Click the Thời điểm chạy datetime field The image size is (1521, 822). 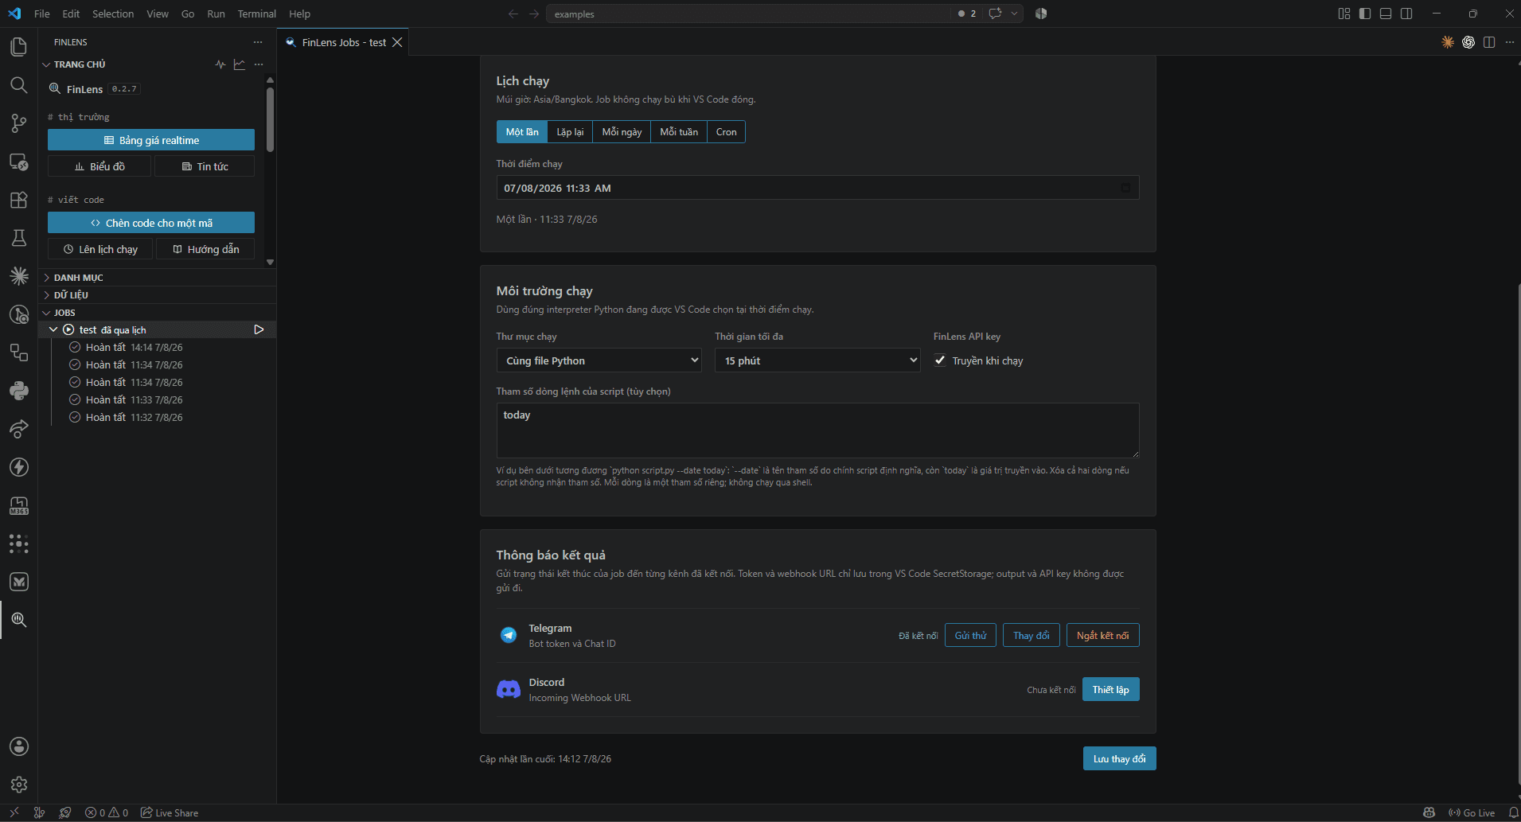817,188
